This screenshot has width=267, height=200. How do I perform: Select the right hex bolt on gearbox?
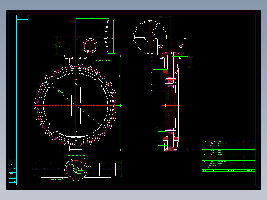click(x=181, y=46)
